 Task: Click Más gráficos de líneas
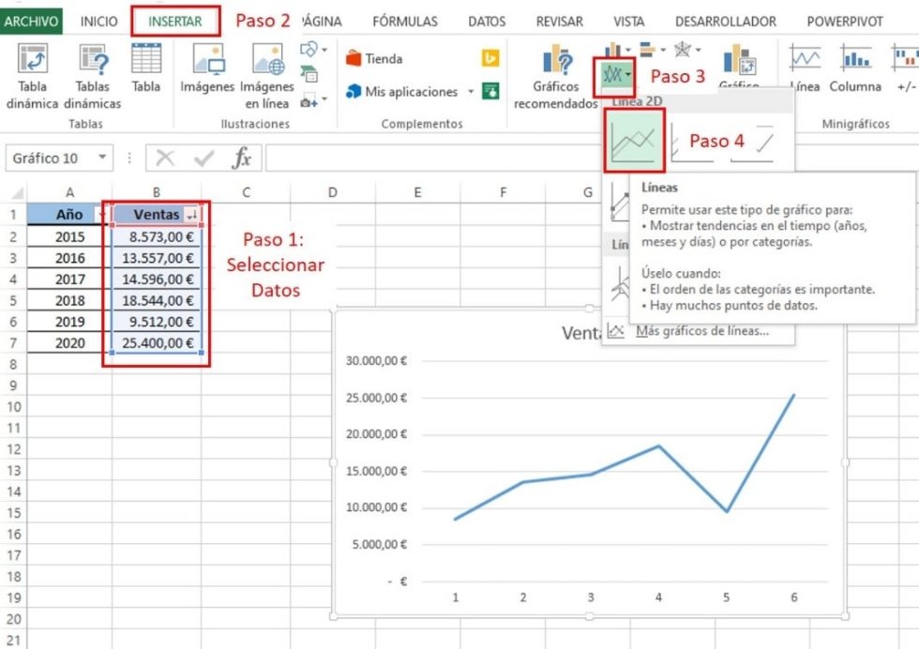pyautogui.click(x=702, y=331)
